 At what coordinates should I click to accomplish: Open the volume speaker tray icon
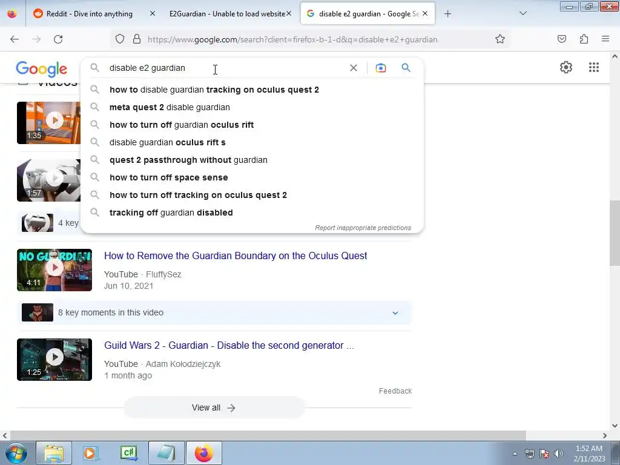[x=558, y=453]
